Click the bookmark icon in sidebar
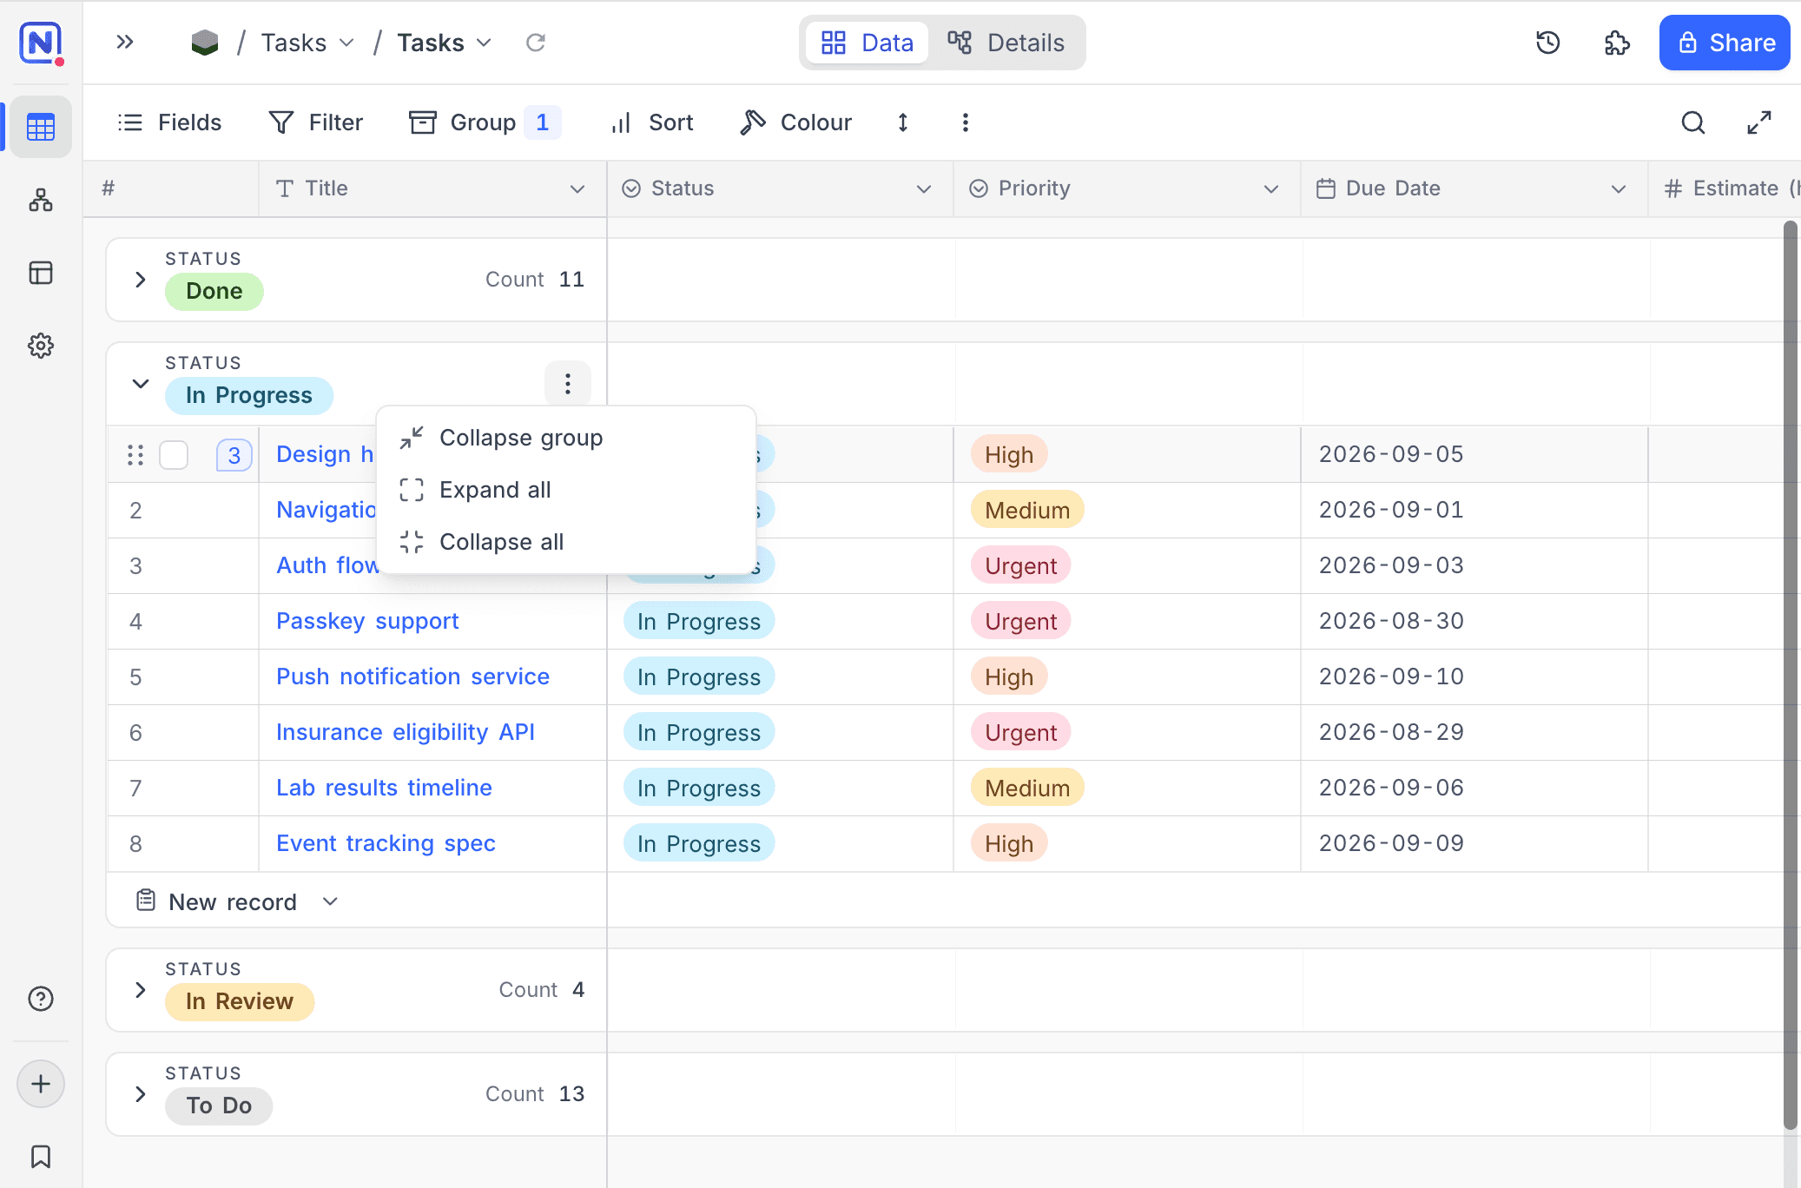This screenshot has height=1188, width=1801. 41,1157
